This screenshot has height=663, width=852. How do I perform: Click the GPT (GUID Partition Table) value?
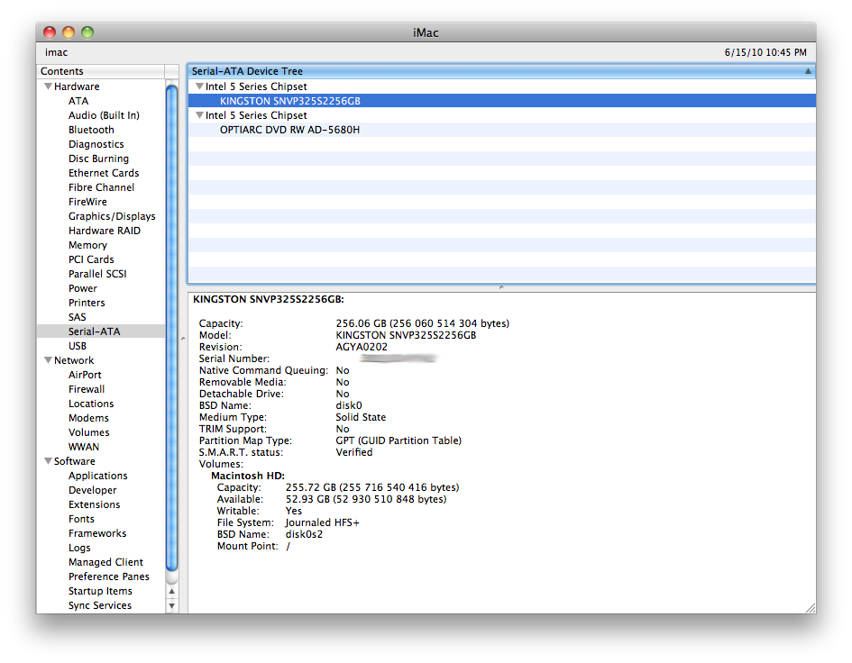click(x=399, y=440)
